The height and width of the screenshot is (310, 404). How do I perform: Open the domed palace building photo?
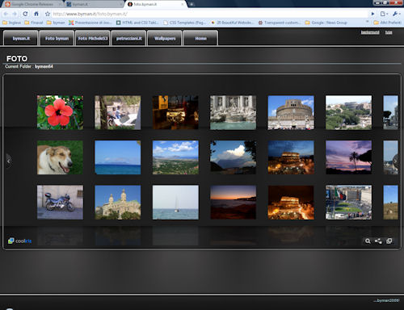(x=118, y=202)
